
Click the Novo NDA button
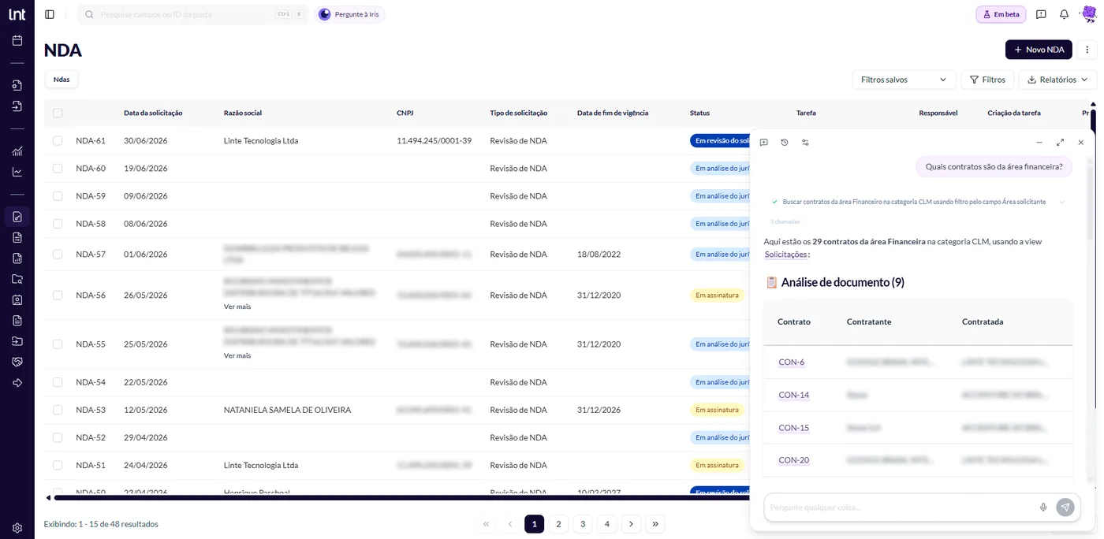tap(1039, 50)
